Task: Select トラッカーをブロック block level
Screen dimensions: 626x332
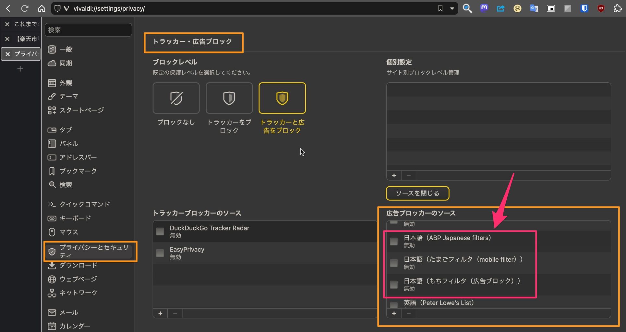Action: (229, 98)
